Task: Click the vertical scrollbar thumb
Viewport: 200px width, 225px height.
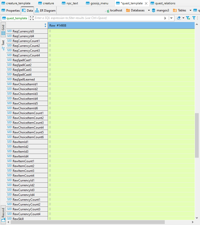Action: [197, 135]
